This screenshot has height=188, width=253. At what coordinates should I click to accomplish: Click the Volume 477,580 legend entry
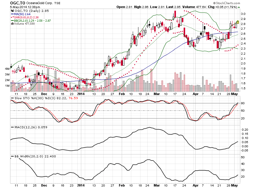point(24,24)
